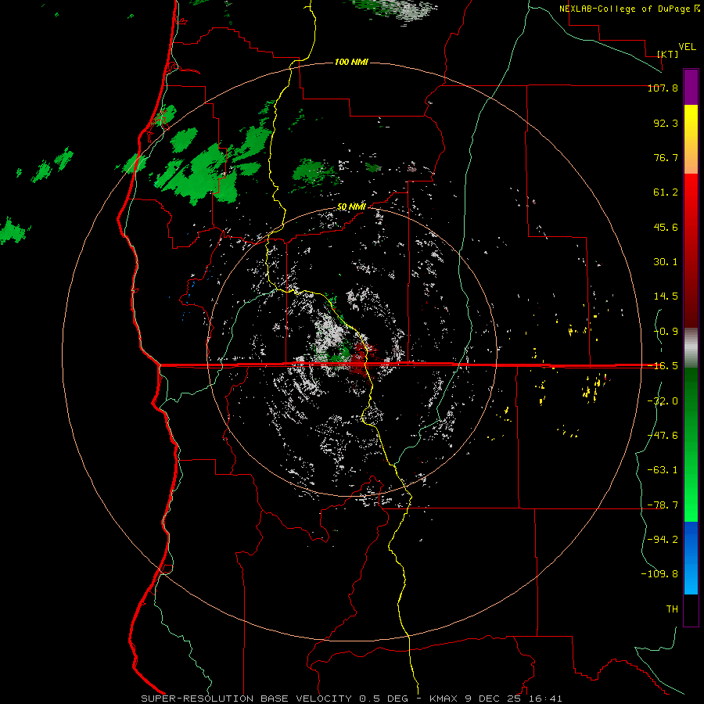Click the purple segment of the velocity color bar
704x704 pixels.
(x=691, y=87)
